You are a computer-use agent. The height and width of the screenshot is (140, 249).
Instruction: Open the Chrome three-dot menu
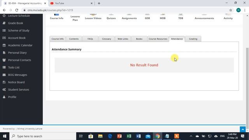[245, 10]
